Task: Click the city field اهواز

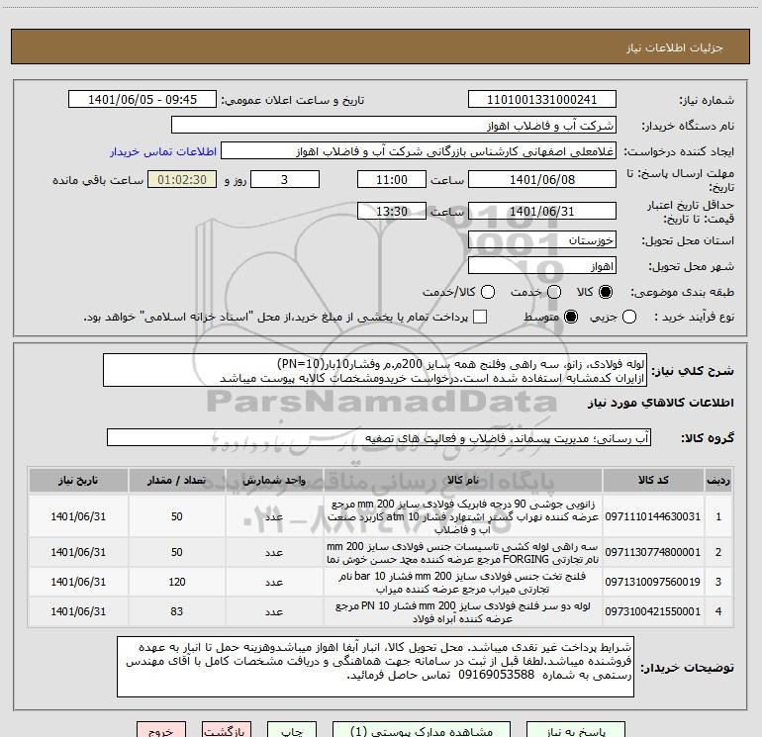Action: (x=542, y=266)
